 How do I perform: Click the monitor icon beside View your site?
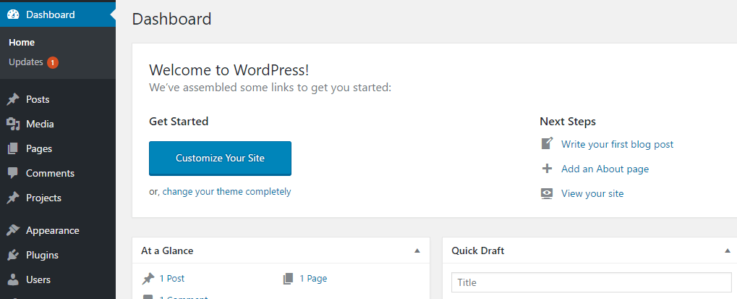coord(547,193)
